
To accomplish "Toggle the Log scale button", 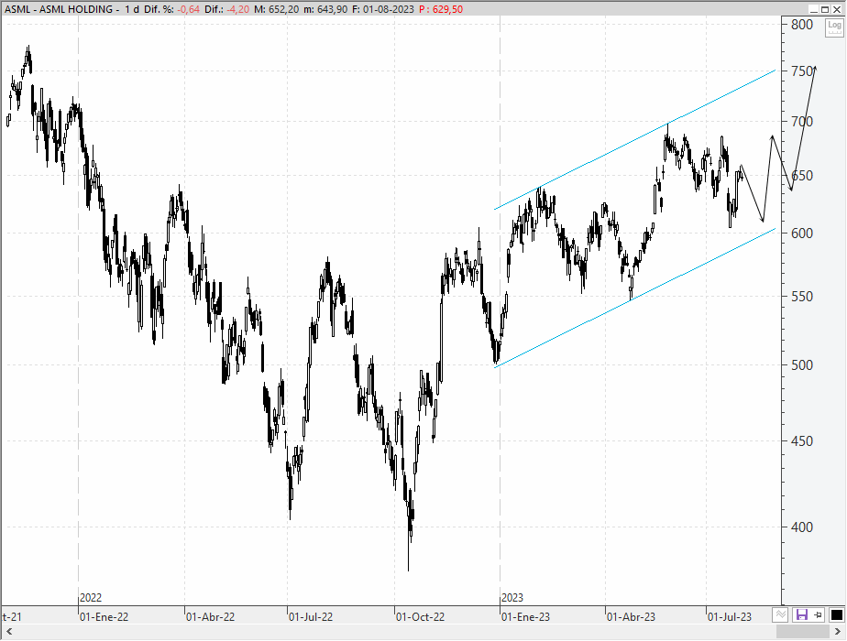I will 834,27.
